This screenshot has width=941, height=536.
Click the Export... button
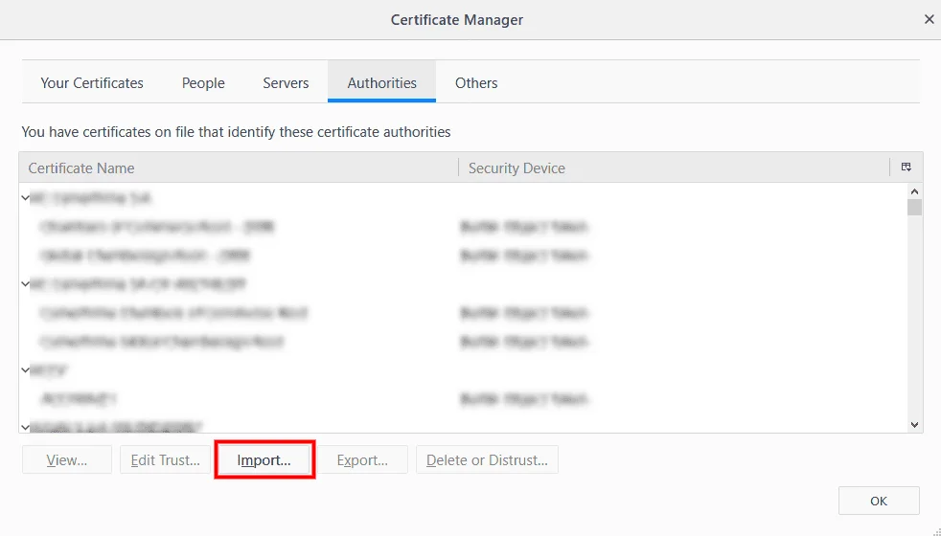tap(362, 459)
